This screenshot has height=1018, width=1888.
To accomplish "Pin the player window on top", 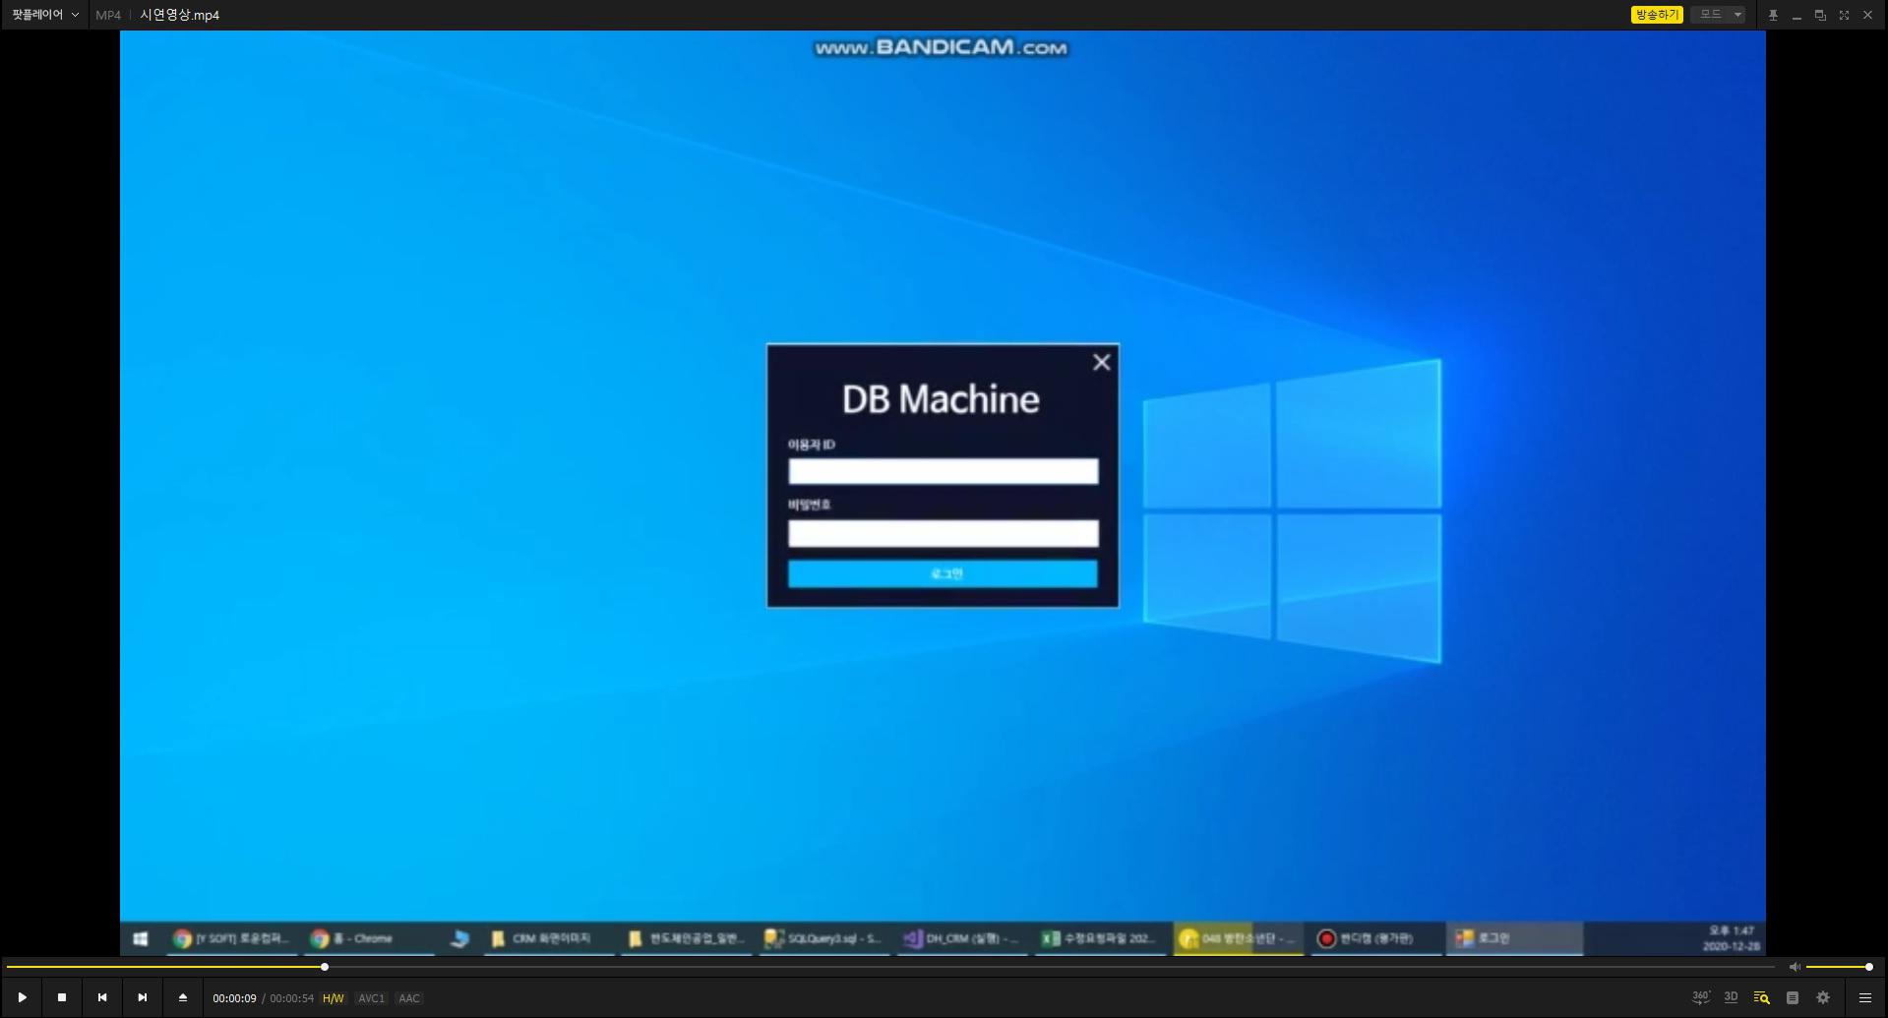I will (1773, 15).
